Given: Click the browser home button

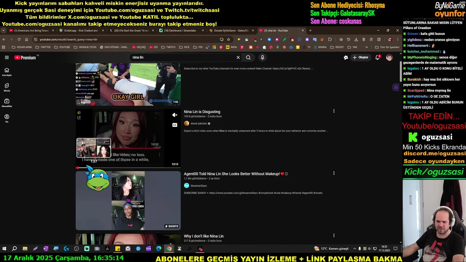Looking at the screenshot, I should pyautogui.click(x=27, y=39).
